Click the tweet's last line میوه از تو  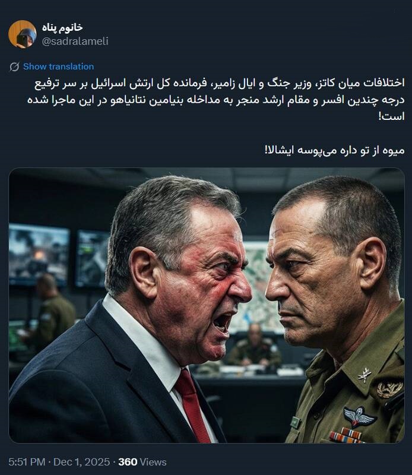coord(335,150)
